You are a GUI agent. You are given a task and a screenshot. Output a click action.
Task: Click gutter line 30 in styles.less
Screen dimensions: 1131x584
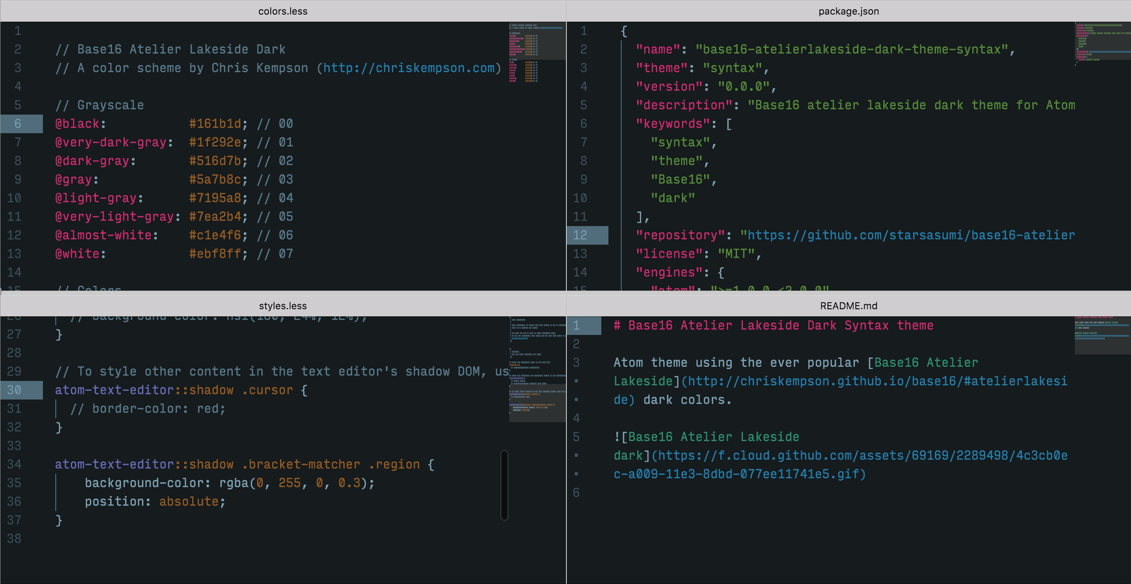click(x=14, y=390)
